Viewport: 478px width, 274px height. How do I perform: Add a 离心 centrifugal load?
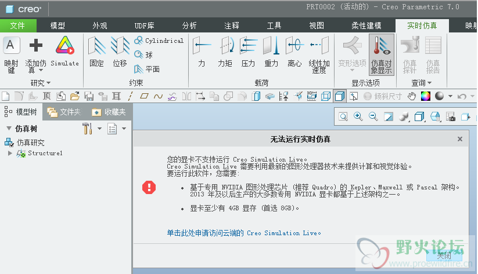(294, 52)
